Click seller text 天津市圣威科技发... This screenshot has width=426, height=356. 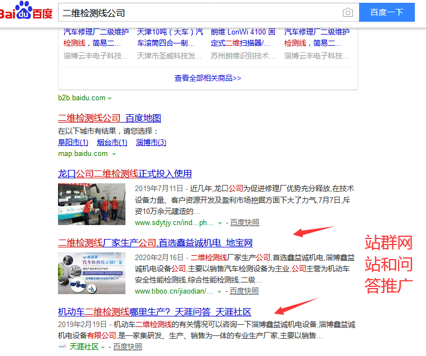[x=170, y=56]
